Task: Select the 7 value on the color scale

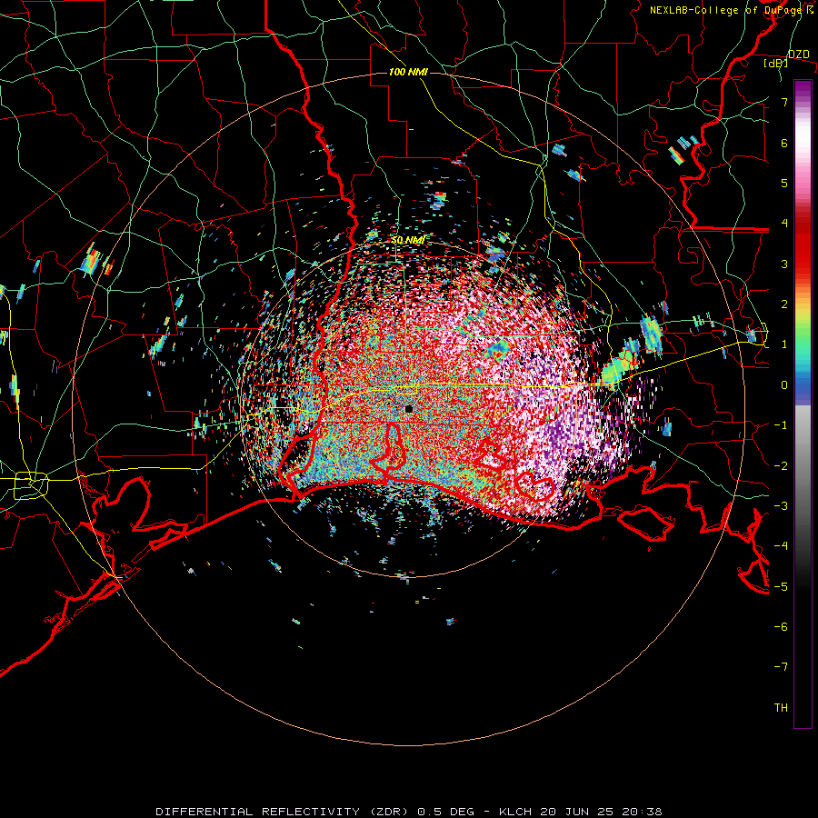Action: 784,102
